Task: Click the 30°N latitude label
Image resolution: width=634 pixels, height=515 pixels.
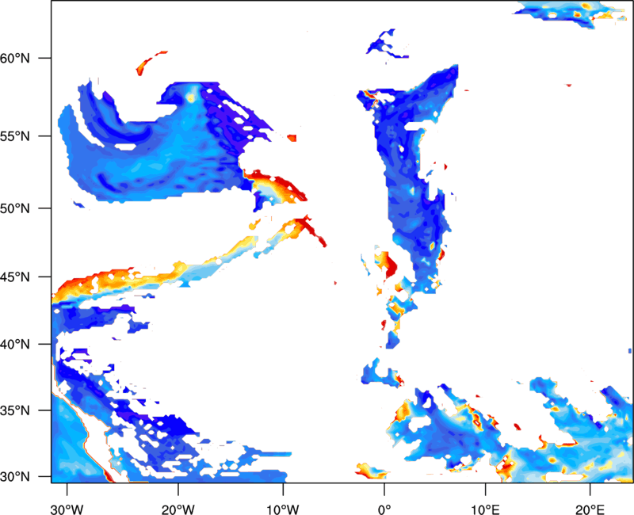Action: [15, 477]
